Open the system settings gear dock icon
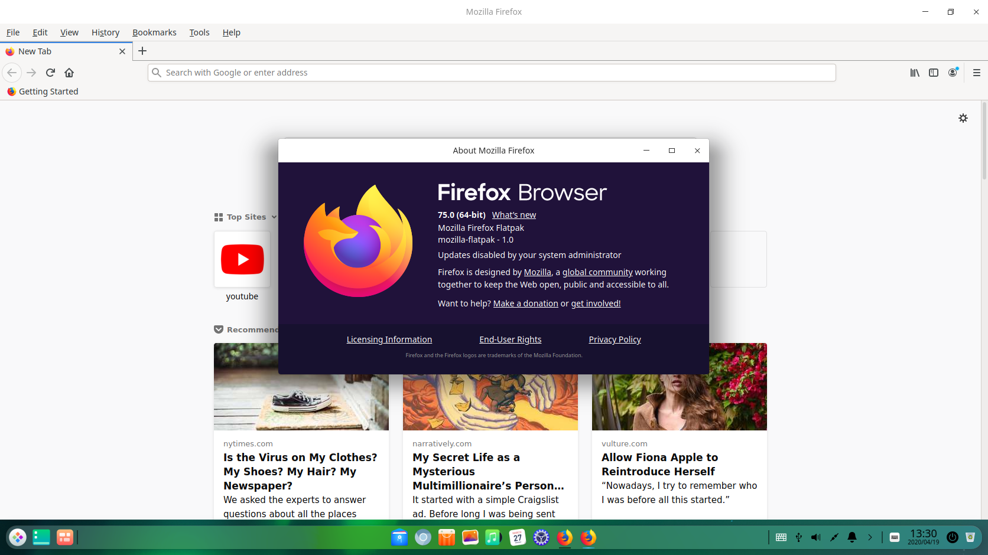 541,537
